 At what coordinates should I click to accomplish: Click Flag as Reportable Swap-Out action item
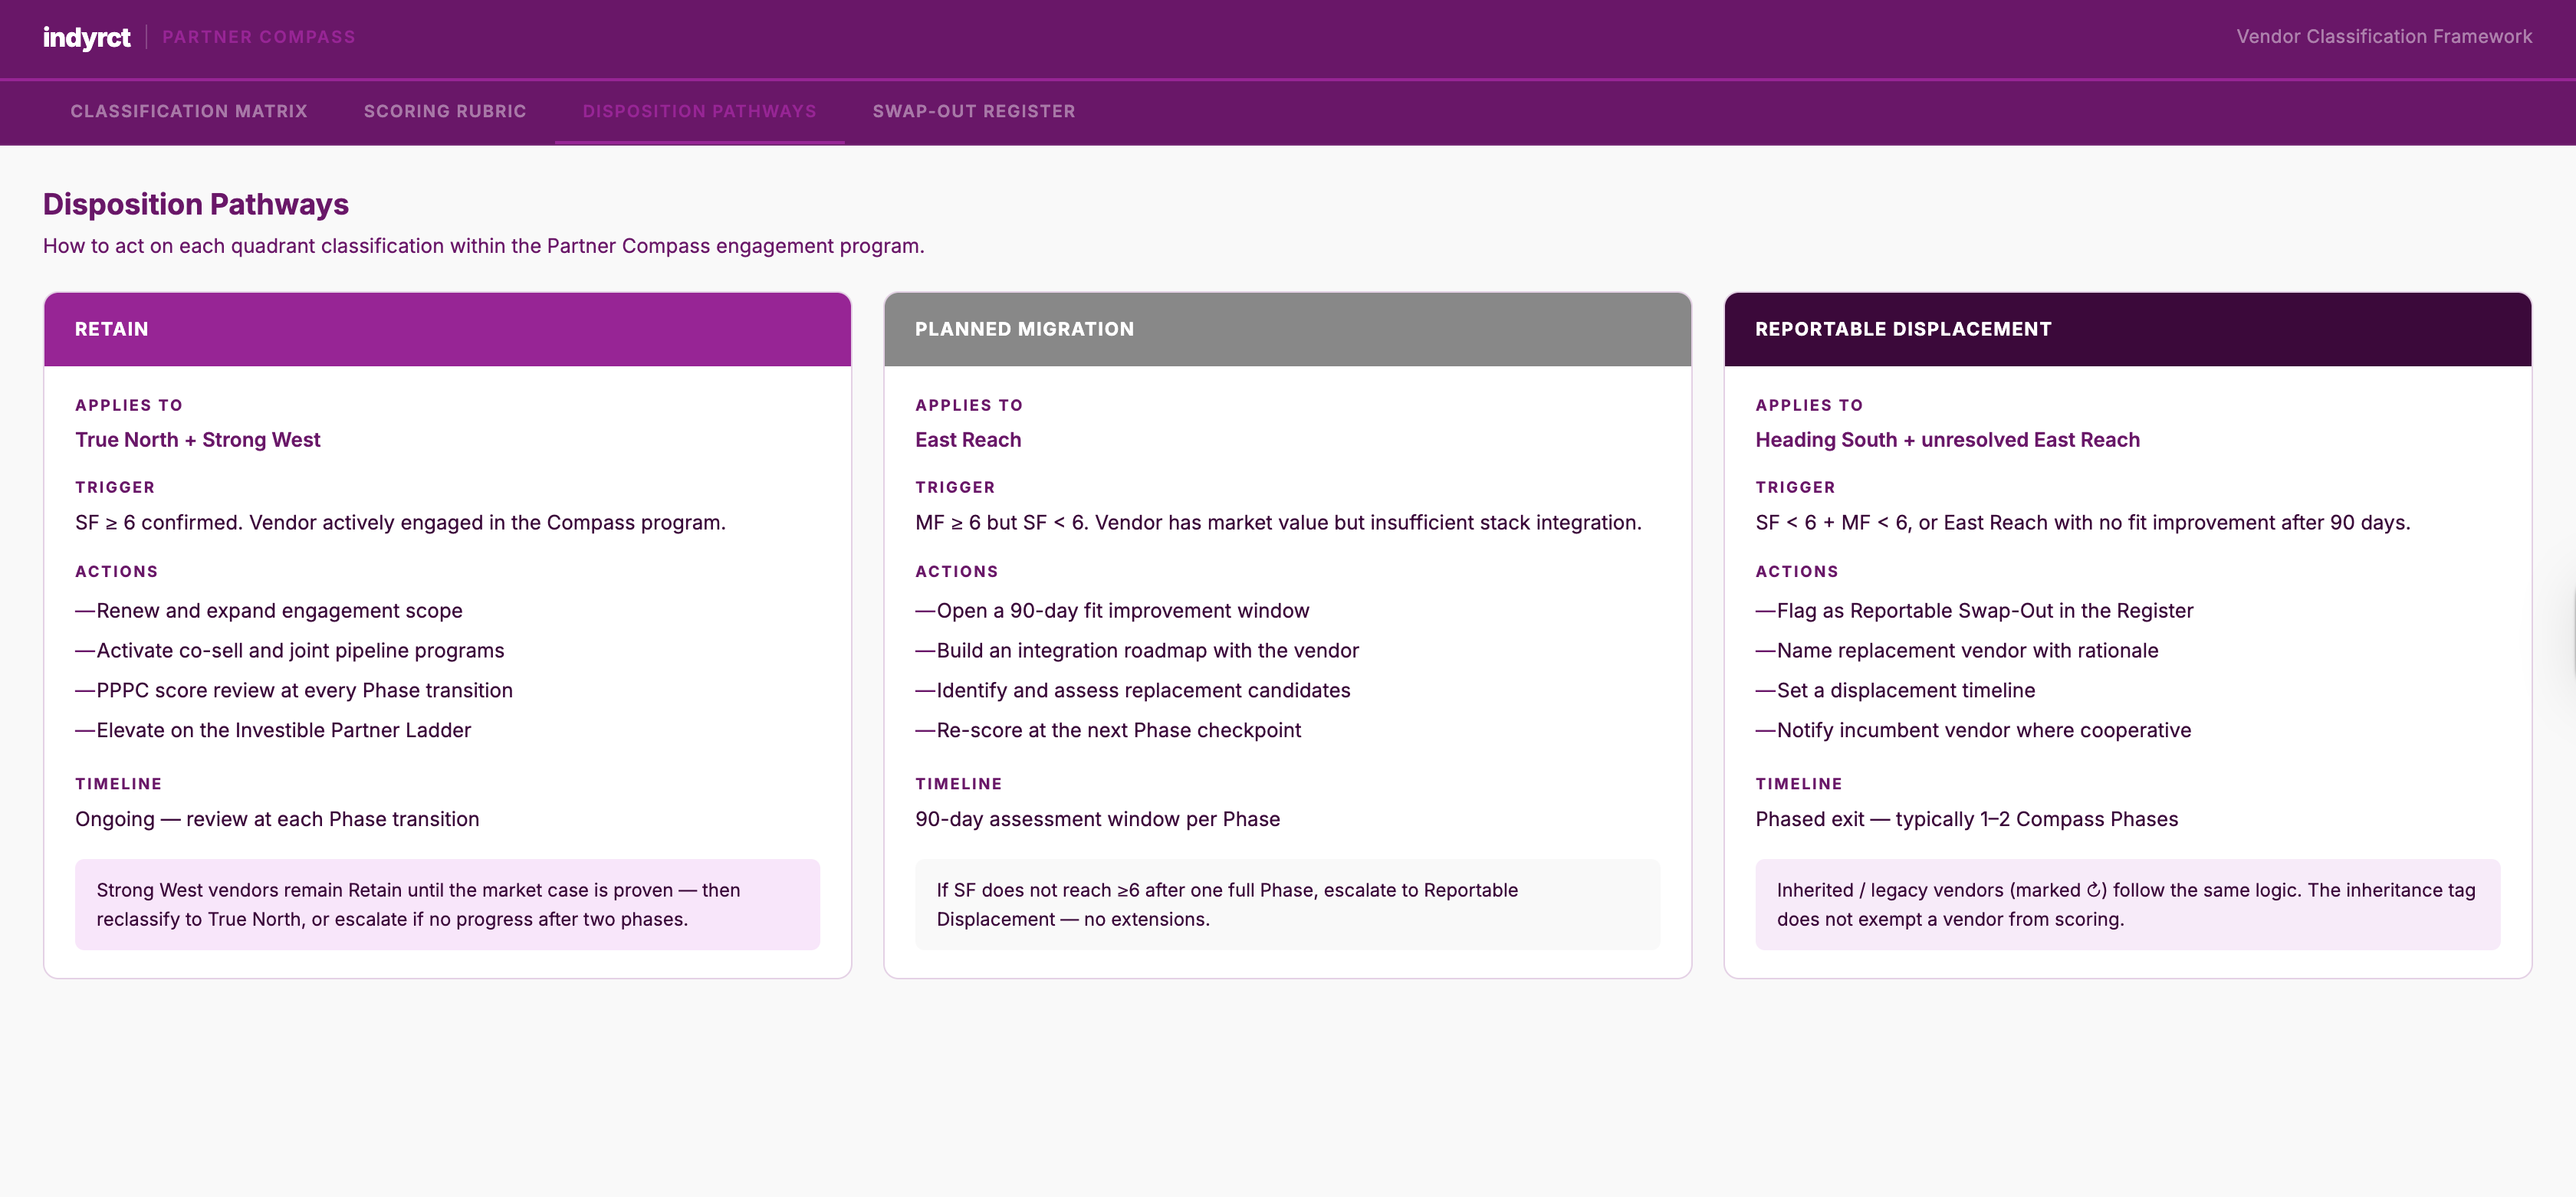1974,611
